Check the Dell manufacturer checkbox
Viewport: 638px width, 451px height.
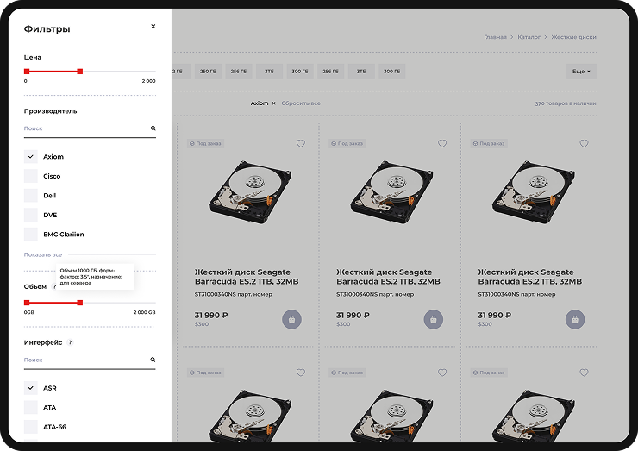[31, 196]
